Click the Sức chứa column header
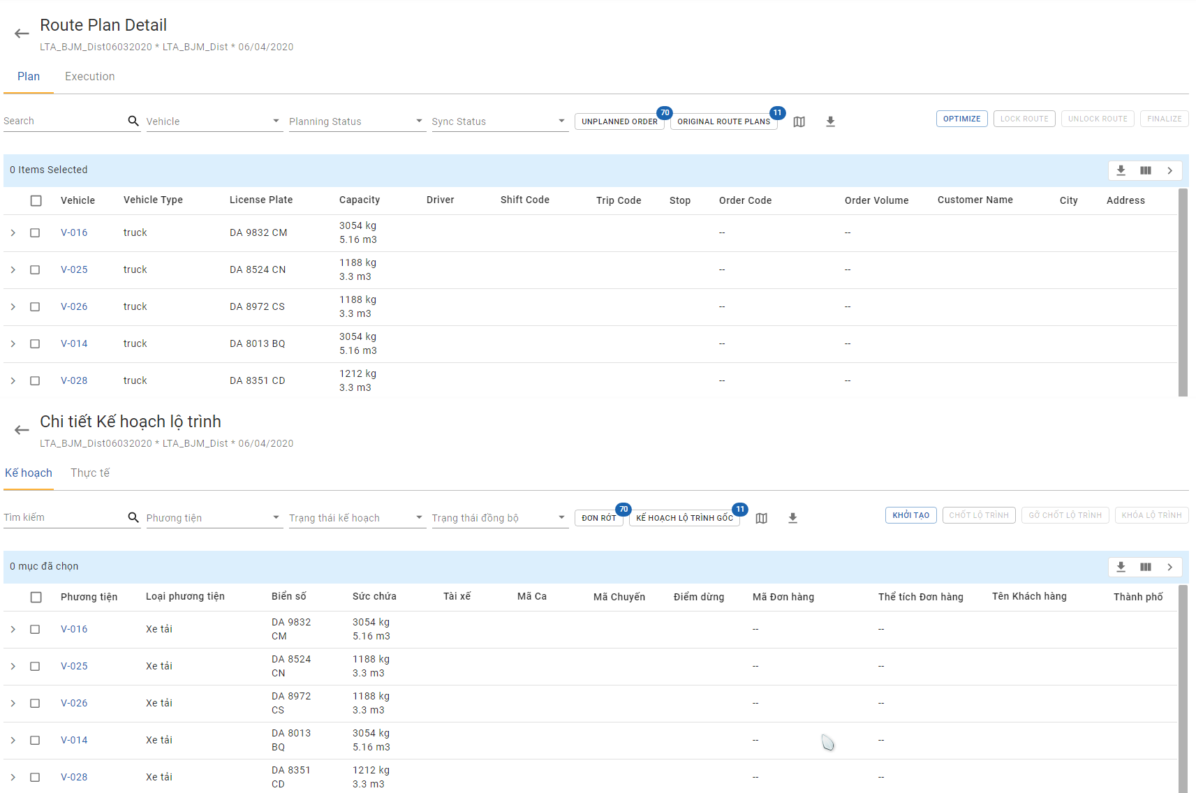The height and width of the screenshot is (793, 1196). 374,597
